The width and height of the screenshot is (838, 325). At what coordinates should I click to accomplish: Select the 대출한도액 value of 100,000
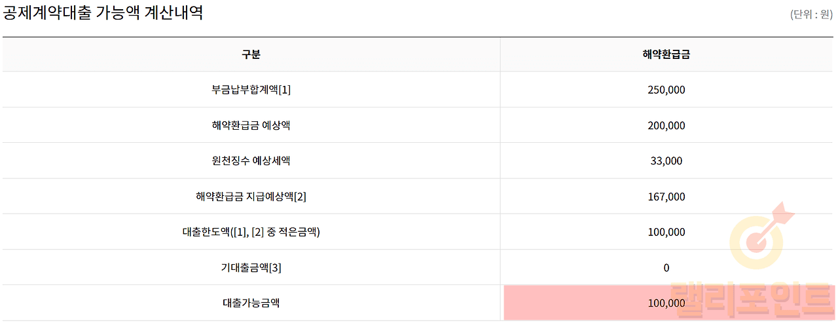point(666,232)
